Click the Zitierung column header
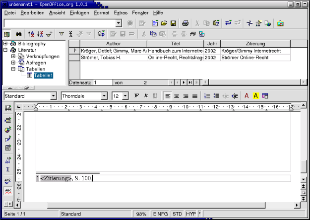 [254, 44]
